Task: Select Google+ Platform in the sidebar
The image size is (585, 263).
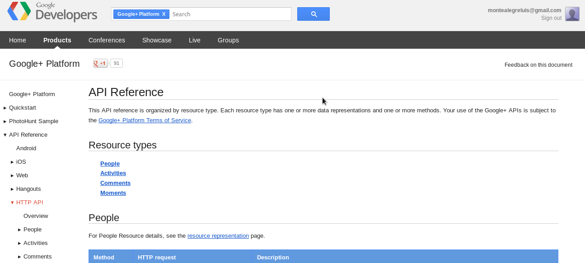Action: pos(32,94)
